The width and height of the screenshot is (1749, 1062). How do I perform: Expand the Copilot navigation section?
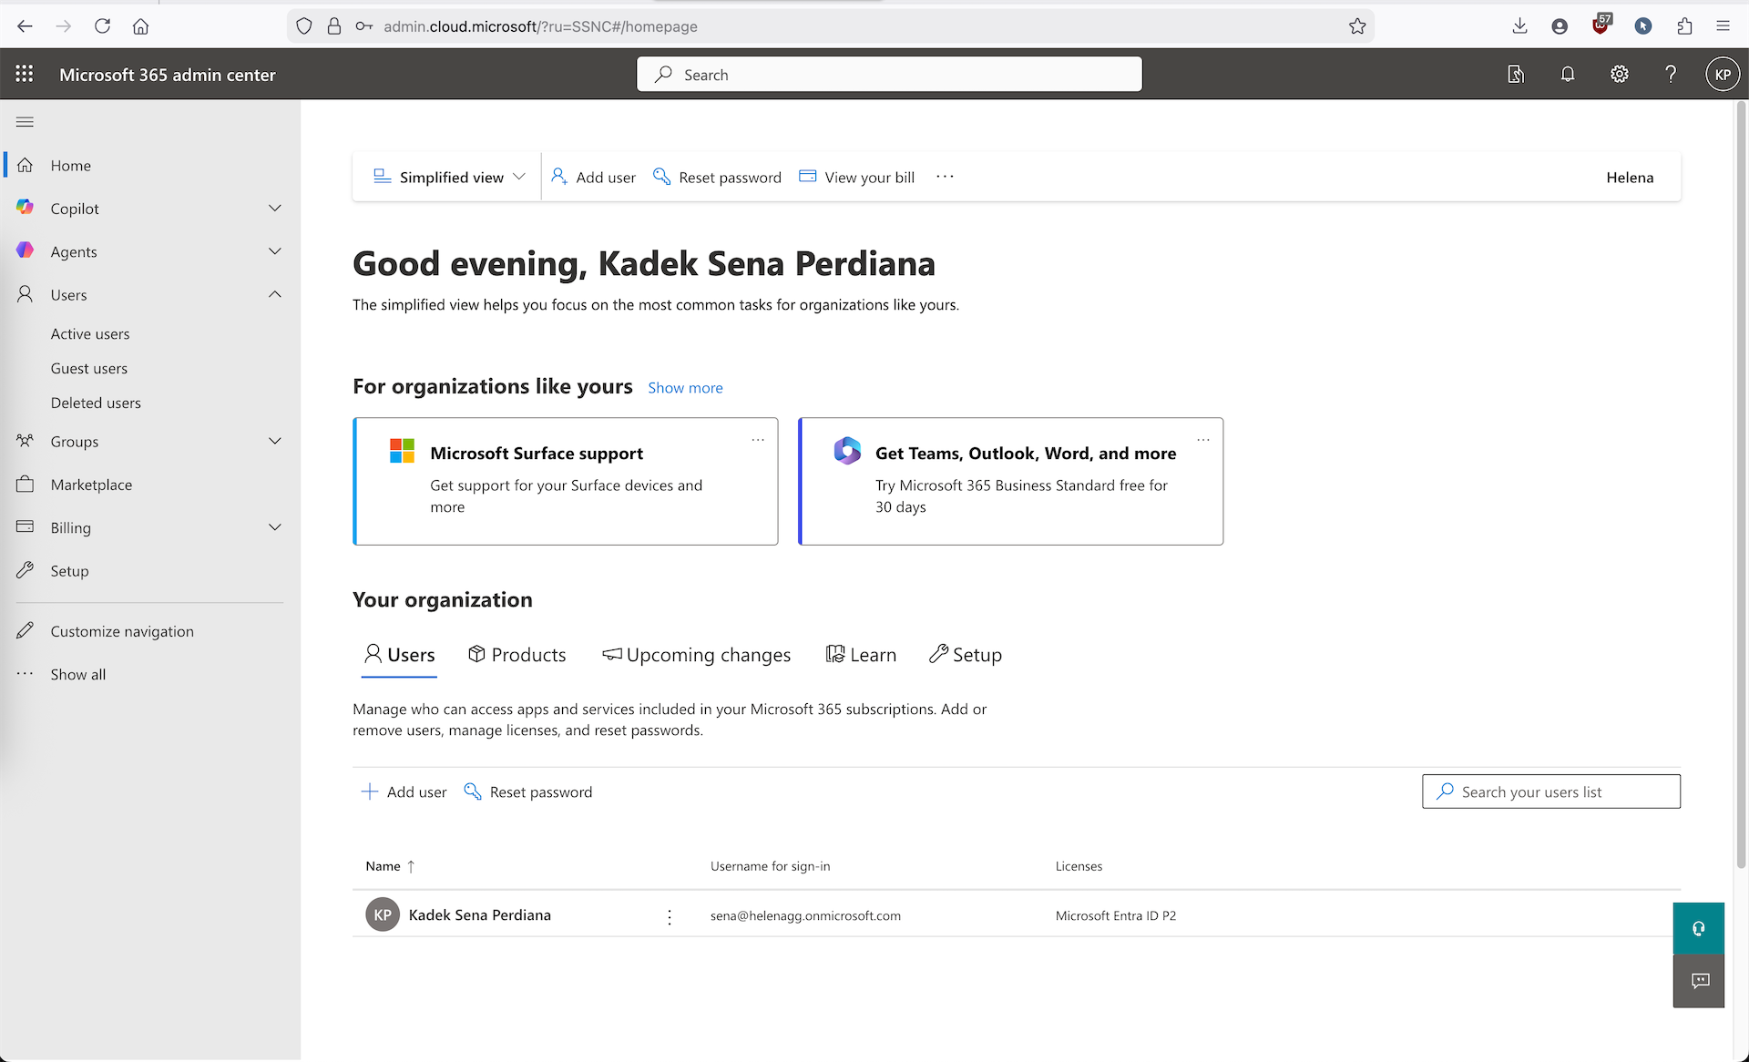pos(274,209)
